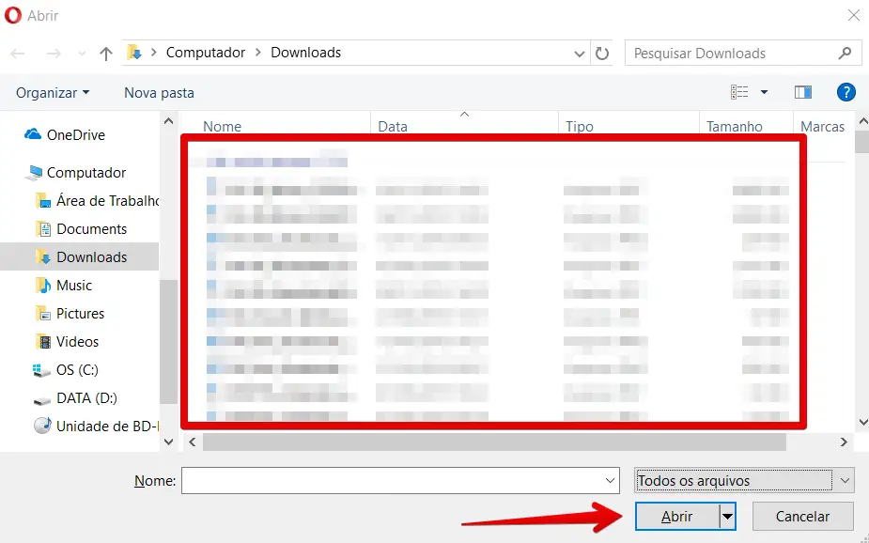This screenshot has width=869, height=543.
Task: Select the Music folder in sidebar
Action: click(74, 286)
